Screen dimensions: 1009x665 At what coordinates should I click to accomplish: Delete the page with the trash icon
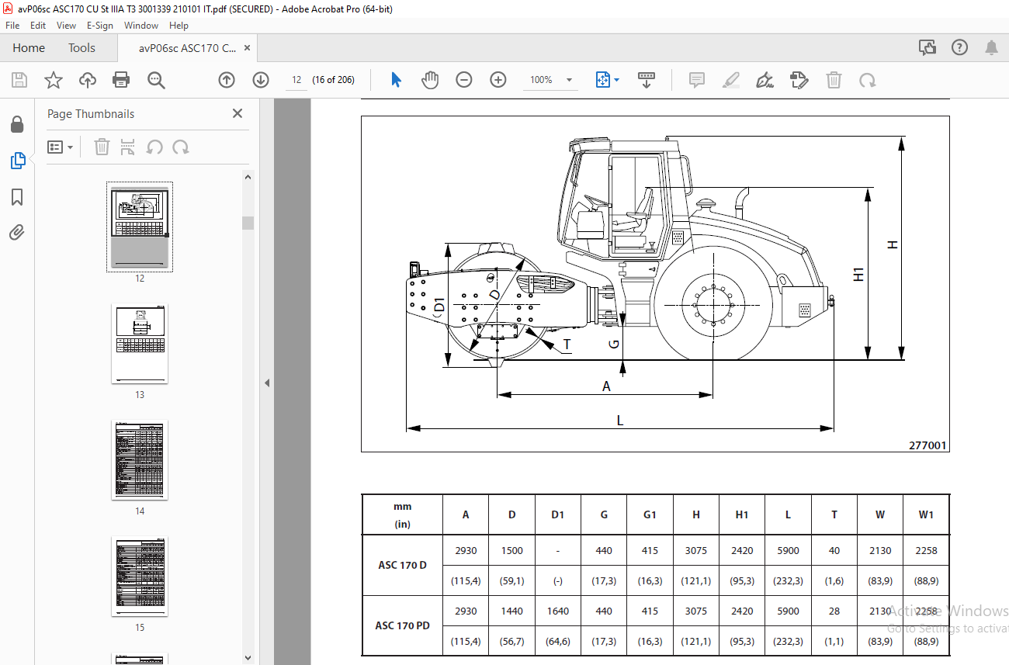coord(834,80)
